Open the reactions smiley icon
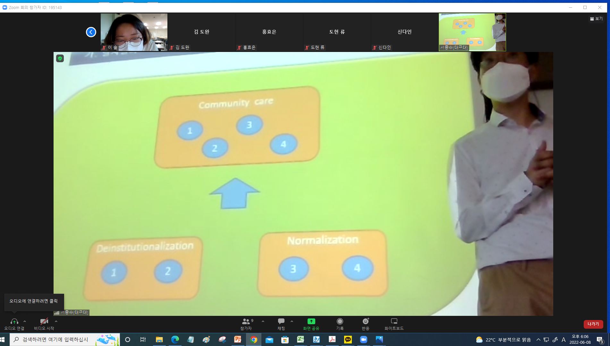 pyautogui.click(x=365, y=321)
